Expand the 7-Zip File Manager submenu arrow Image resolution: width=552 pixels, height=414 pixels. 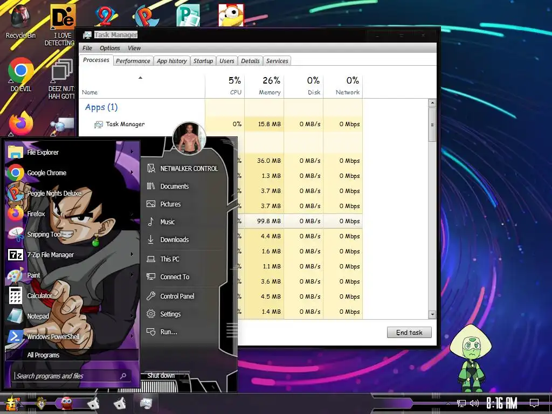tap(132, 254)
